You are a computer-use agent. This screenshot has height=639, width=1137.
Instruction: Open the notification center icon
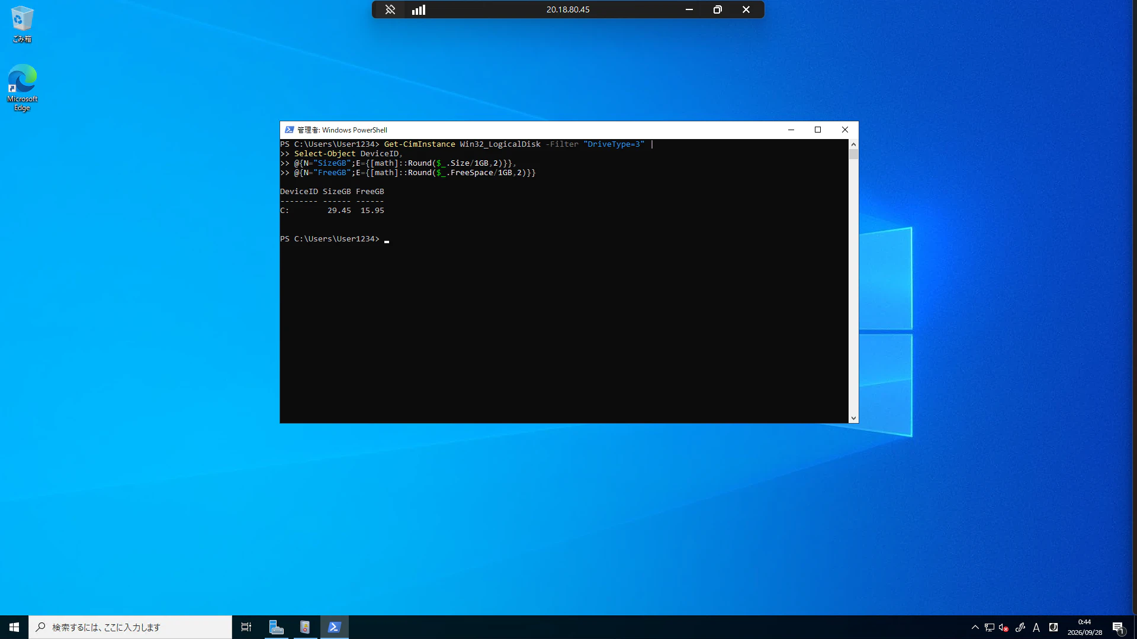point(1118,627)
